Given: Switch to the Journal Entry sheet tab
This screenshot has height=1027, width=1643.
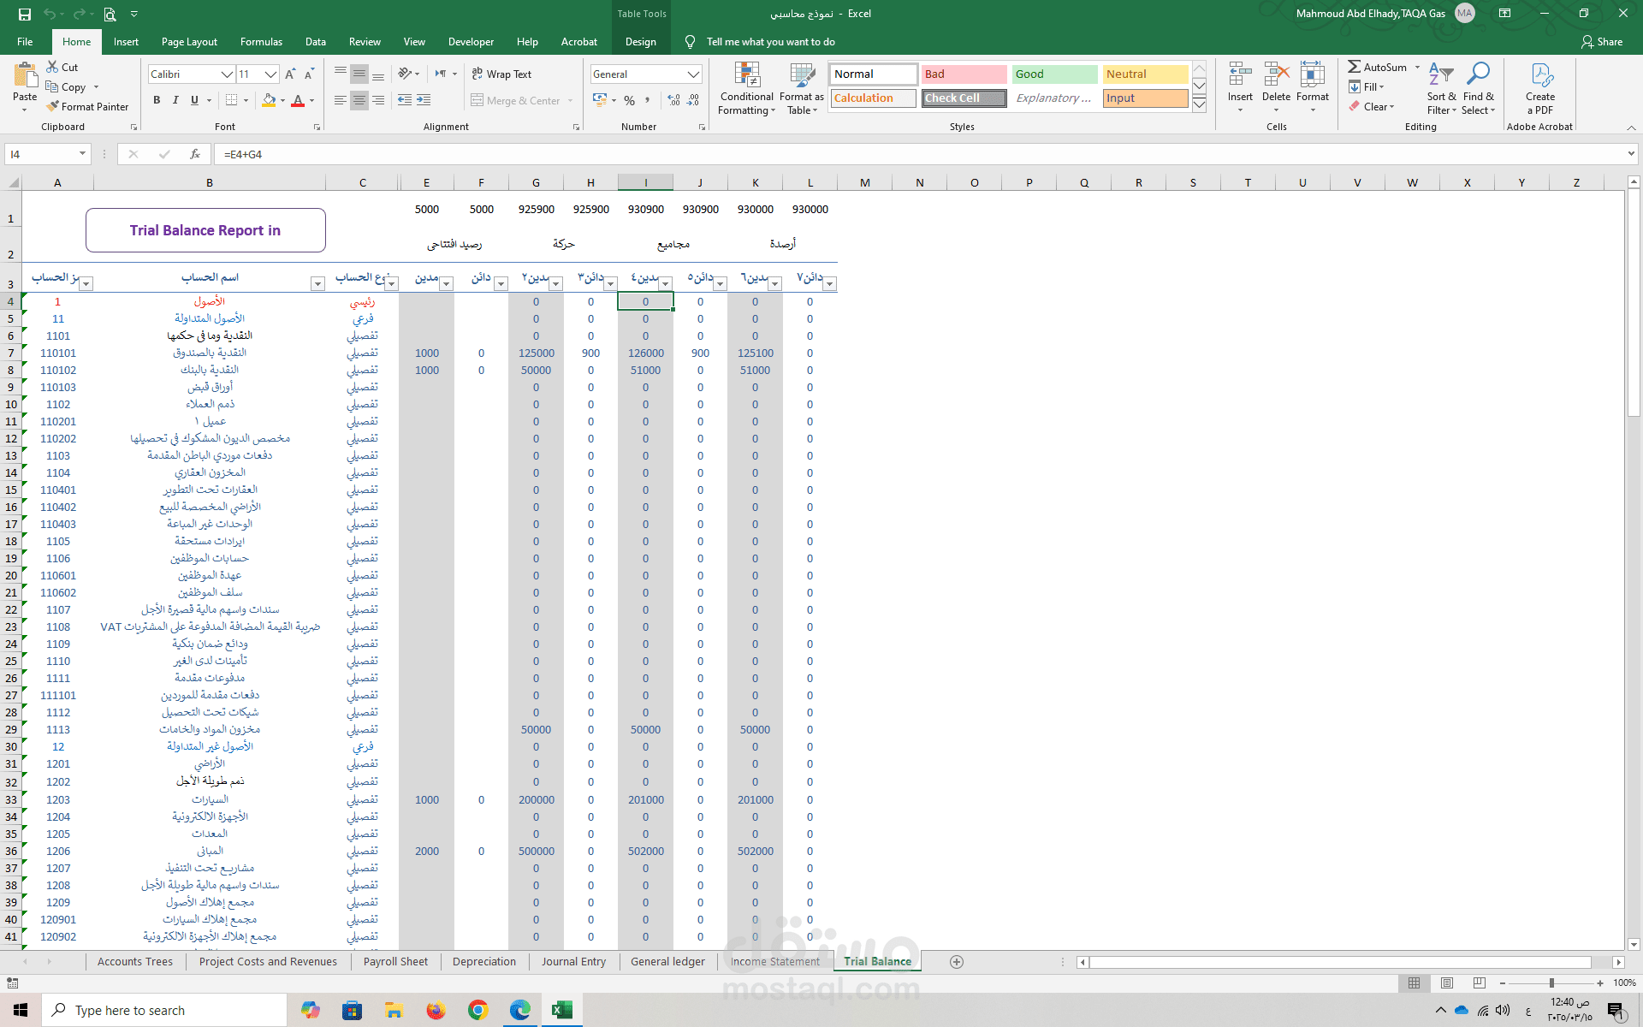Looking at the screenshot, I should coord(573,961).
